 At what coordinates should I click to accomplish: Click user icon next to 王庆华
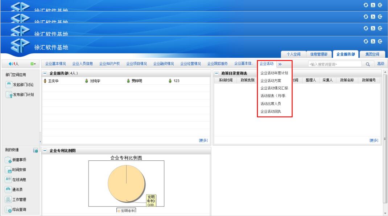(45, 81)
